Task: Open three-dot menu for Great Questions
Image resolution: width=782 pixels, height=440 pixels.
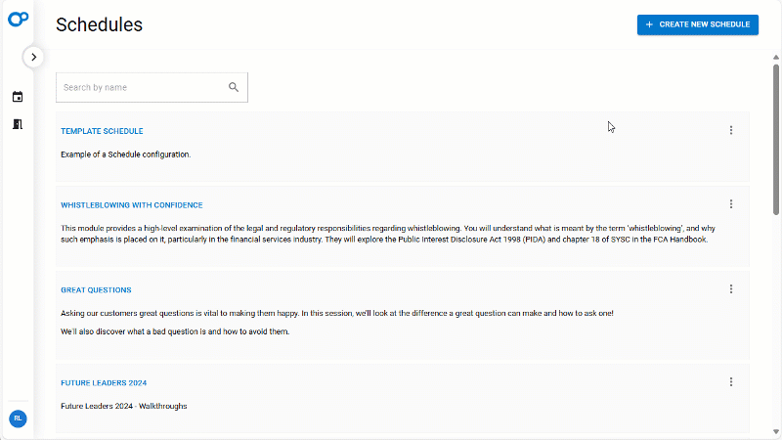Action: (x=731, y=288)
